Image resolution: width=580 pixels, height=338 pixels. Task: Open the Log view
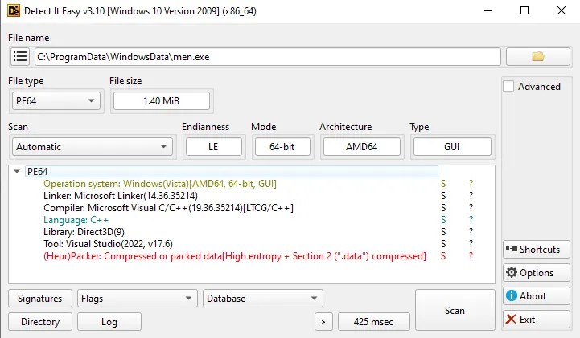pyautogui.click(x=109, y=321)
